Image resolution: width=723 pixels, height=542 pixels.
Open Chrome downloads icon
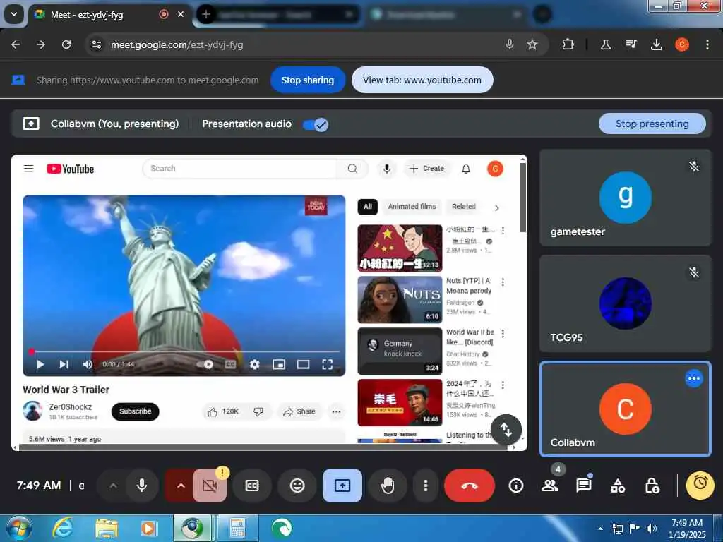[x=656, y=44]
